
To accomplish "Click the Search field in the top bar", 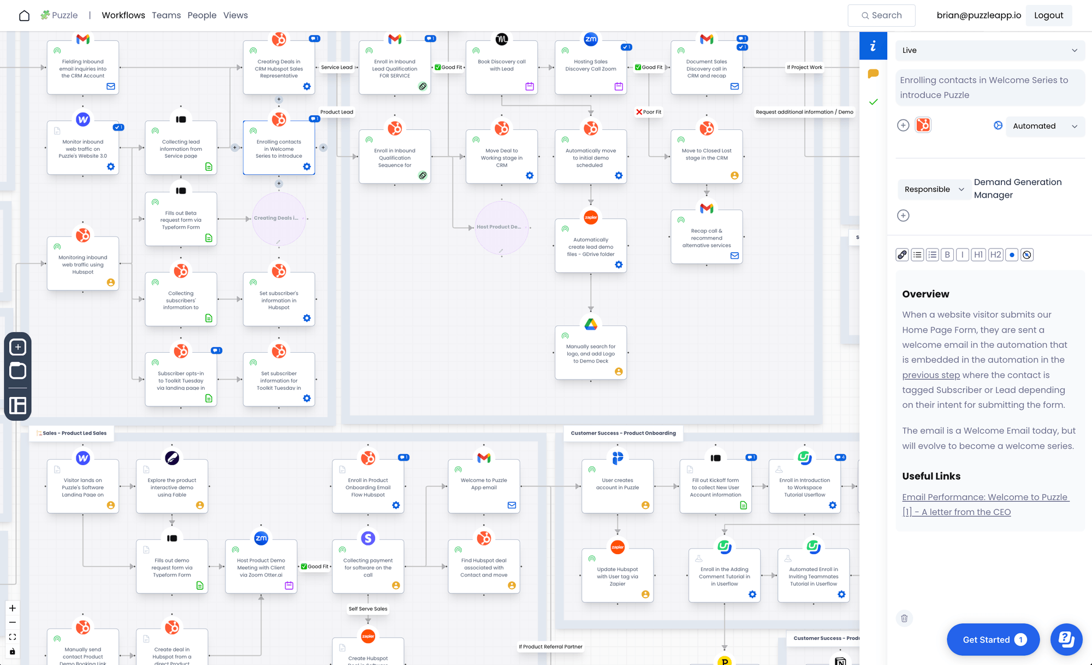I will 881,15.
